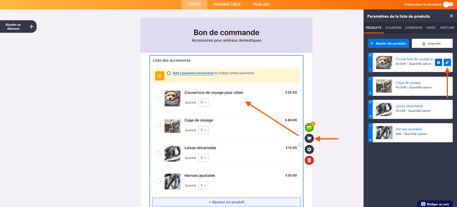Open Cage de voyage link in panel

[x=408, y=83]
